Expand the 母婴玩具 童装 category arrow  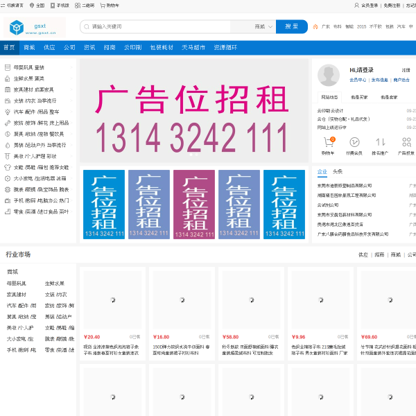coord(72,67)
